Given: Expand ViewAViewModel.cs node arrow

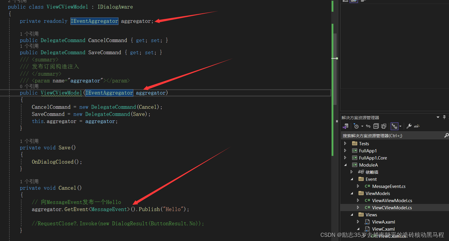Looking at the screenshot, I should 358,200.
